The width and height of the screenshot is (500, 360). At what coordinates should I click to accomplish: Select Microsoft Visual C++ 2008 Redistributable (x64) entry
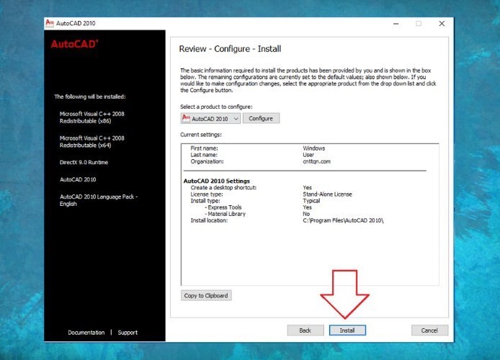click(91, 141)
